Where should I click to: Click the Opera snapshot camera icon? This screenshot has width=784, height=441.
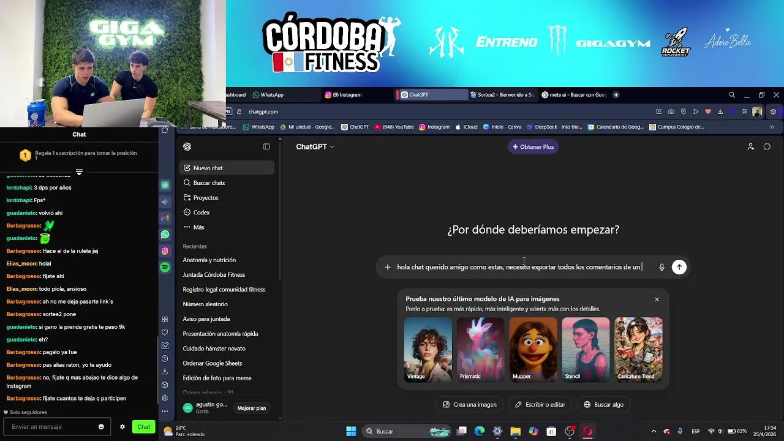671,111
